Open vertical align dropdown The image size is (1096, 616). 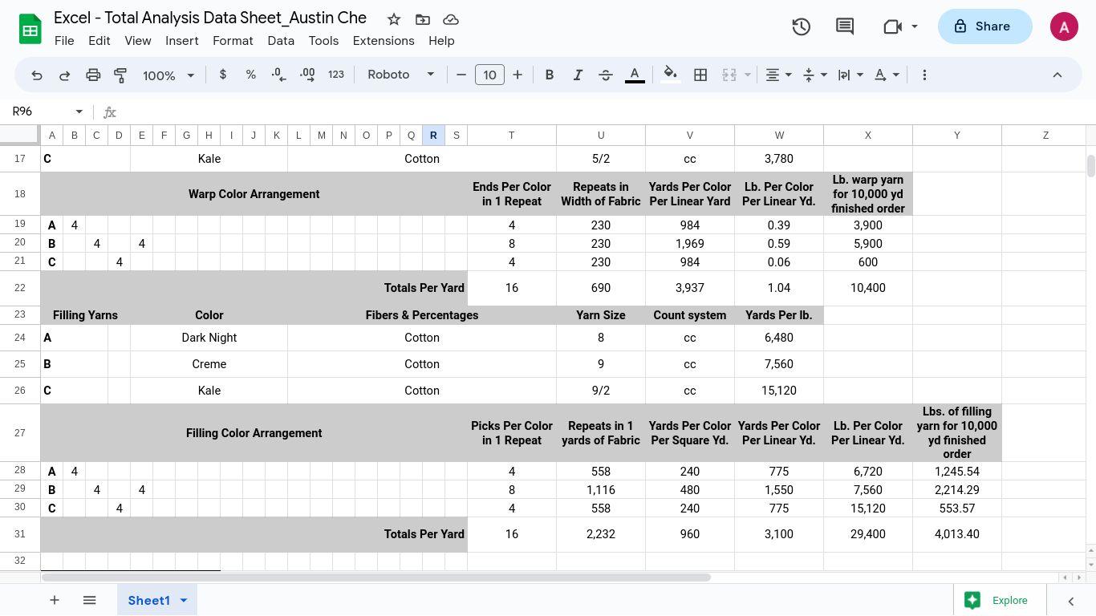coord(814,75)
